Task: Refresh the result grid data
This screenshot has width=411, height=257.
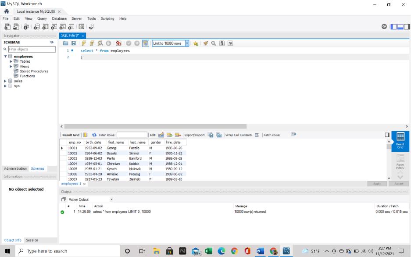Action: tap(94, 135)
